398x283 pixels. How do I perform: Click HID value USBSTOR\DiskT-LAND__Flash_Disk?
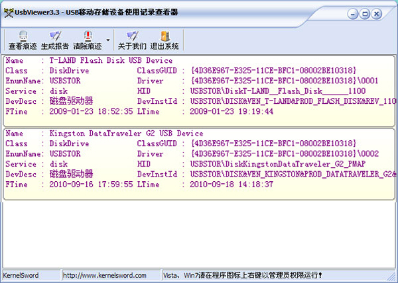point(278,91)
